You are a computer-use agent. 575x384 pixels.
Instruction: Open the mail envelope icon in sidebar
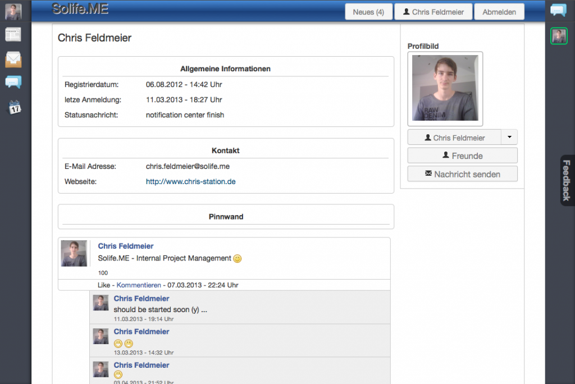click(x=13, y=60)
